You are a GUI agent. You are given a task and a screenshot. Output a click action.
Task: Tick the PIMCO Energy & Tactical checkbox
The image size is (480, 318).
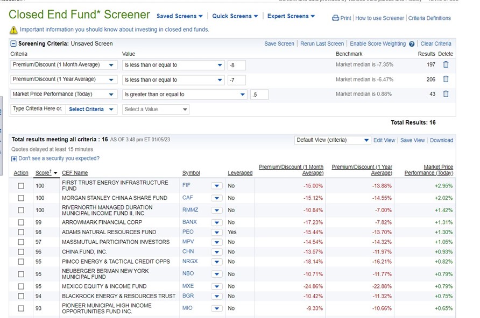point(21,262)
